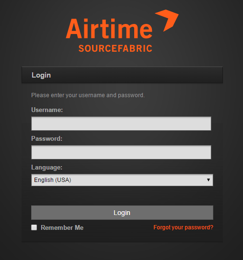Screen dimensions: 243x260
Task: Open the Forgot your password link
Action: pyautogui.click(x=183, y=227)
